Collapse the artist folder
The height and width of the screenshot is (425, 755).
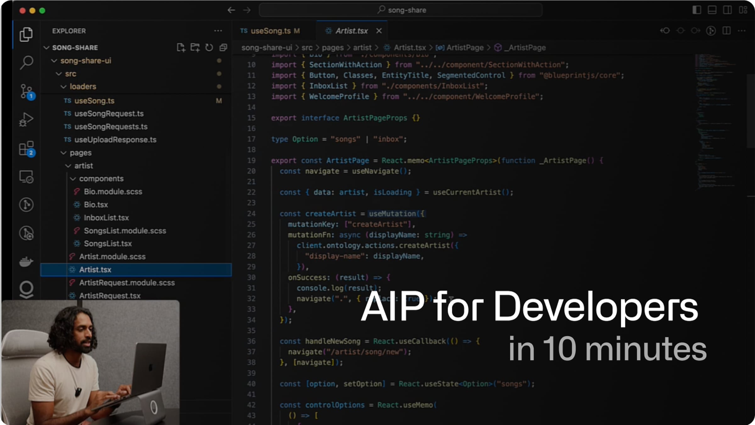click(68, 166)
